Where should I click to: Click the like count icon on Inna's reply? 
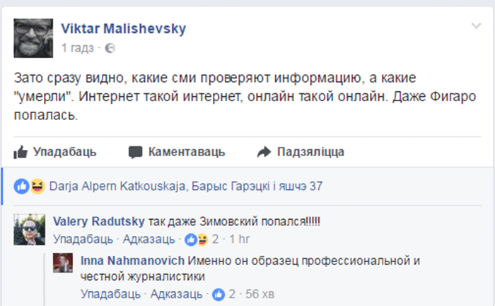(x=219, y=293)
